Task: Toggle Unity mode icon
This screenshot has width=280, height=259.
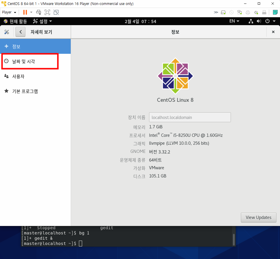Action: pyautogui.click(x=56, y=12)
